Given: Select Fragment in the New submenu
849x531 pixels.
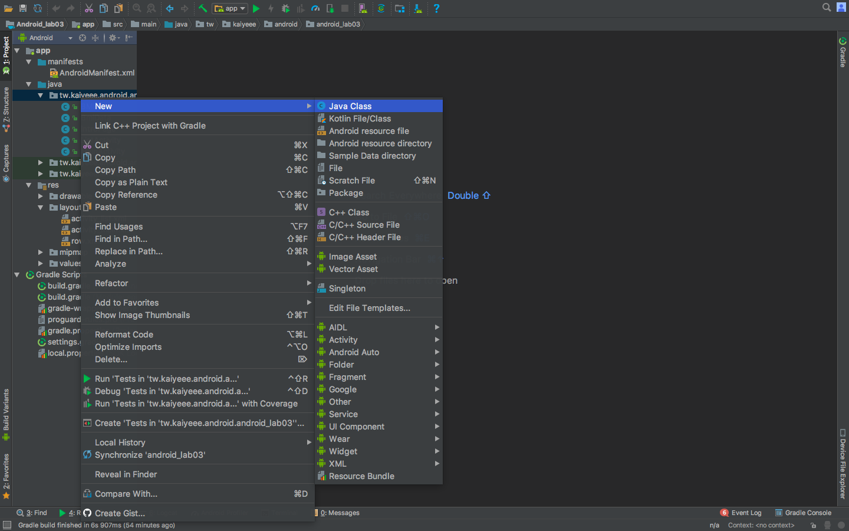Looking at the screenshot, I should pos(379,377).
